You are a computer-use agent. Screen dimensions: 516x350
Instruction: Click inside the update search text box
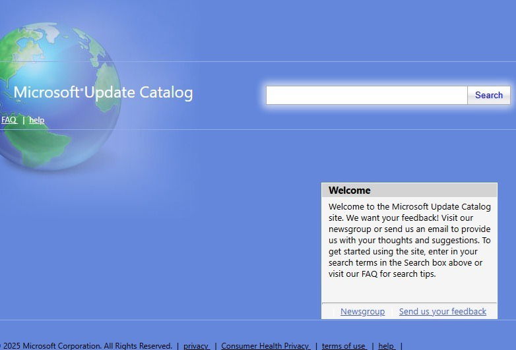tap(367, 96)
